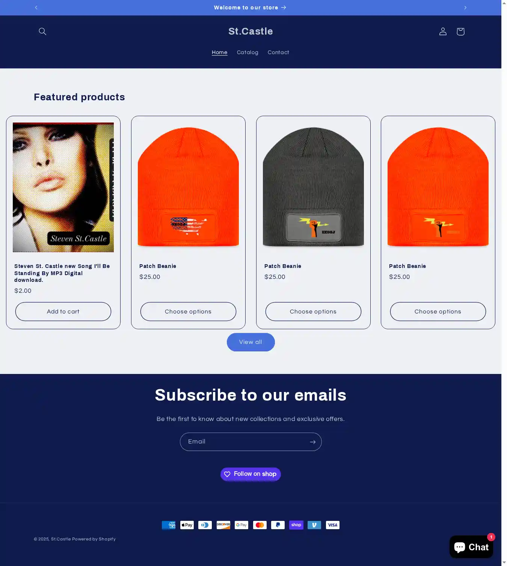Add the MP3 song to cart
The height and width of the screenshot is (566, 507).
[x=63, y=312]
